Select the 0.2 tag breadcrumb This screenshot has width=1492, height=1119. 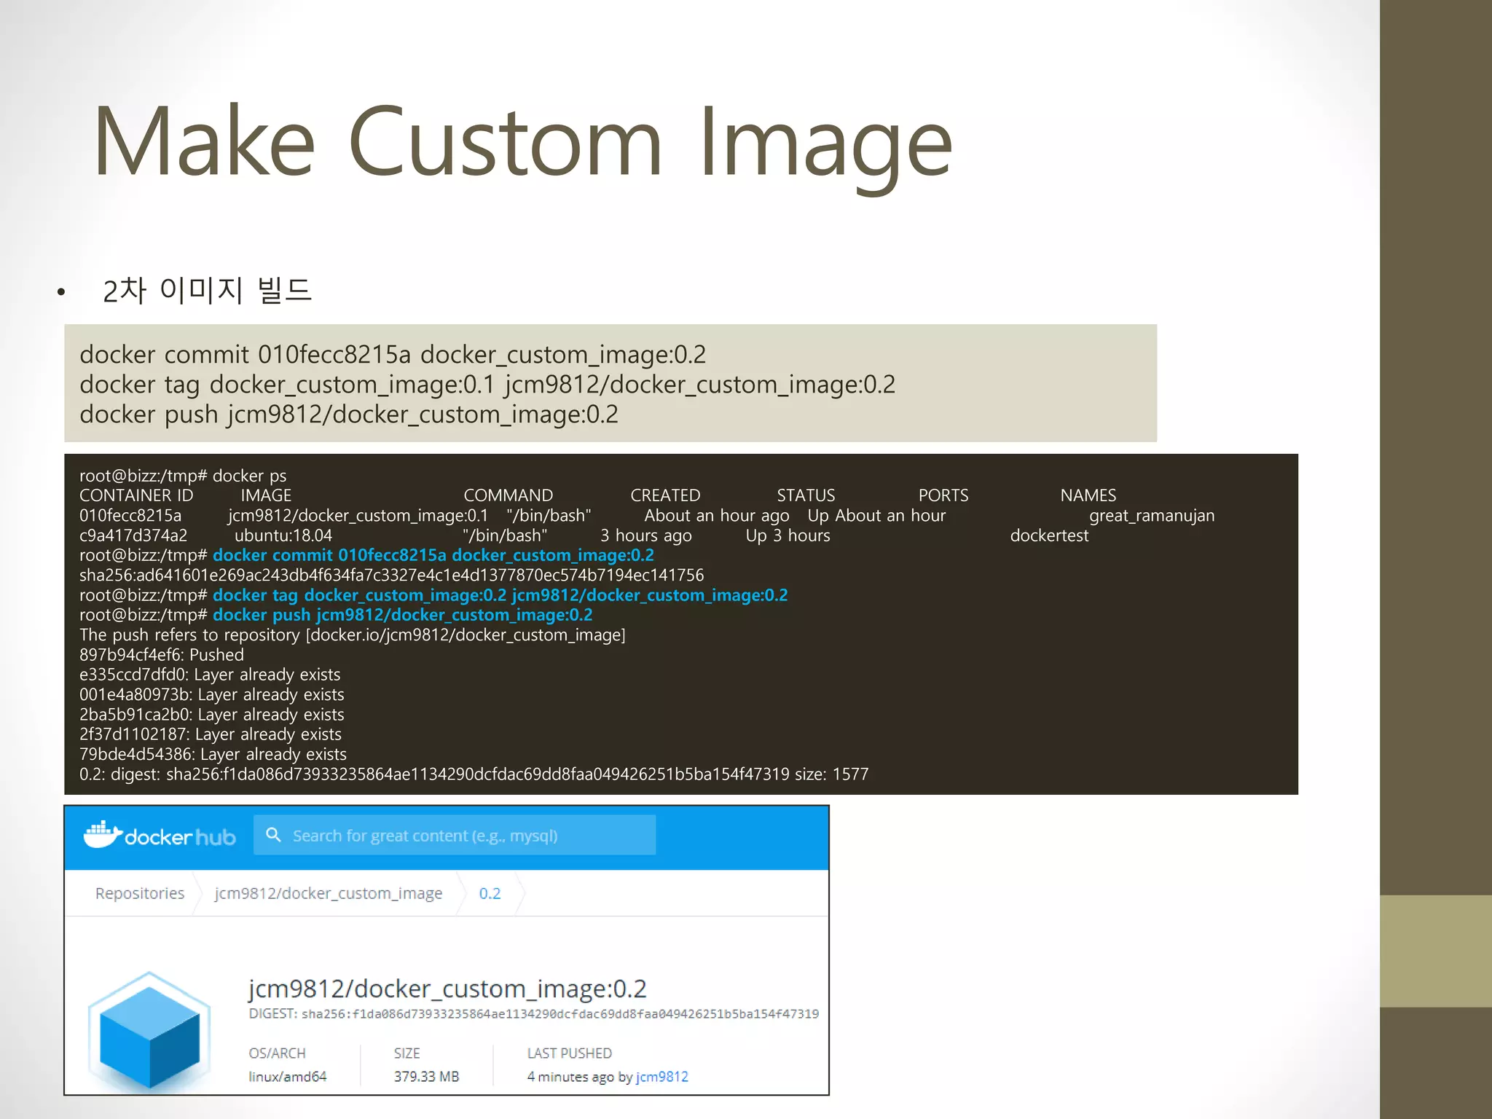(x=490, y=893)
